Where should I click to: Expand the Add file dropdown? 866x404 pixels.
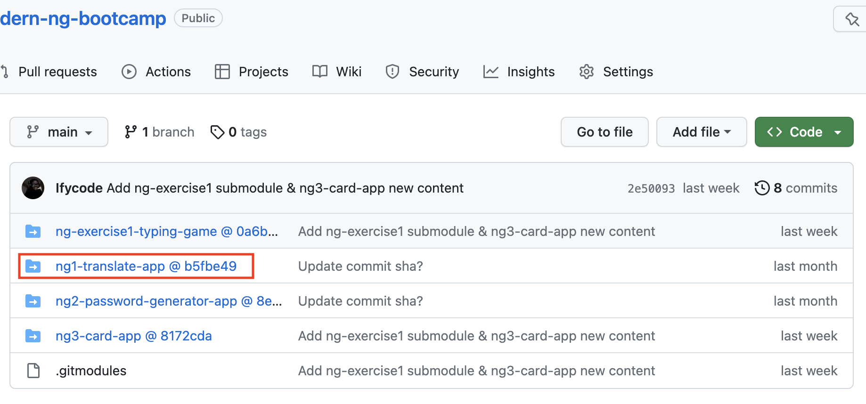(701, 132)
